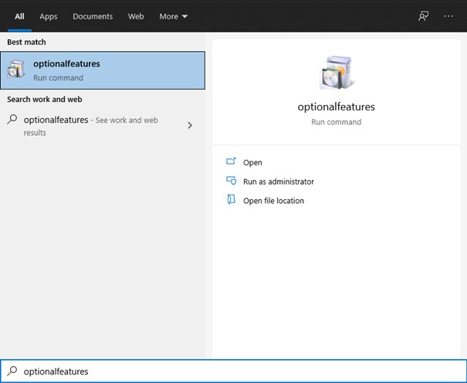Screen dimensions: 467x383
Task: Click the Run as administrator shield icon
Action: pyautogui.click(x=231, y=181)
